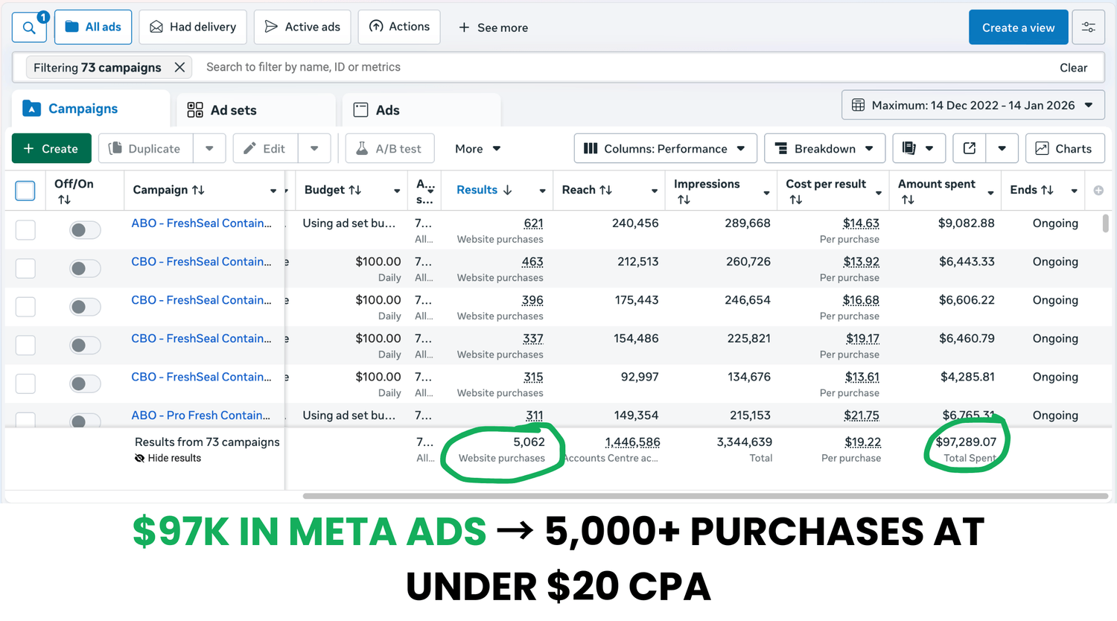The width and height of the screenshot is (1117, 621).
Task: Click the A/B test flask button
Action: (x=389, y=148)
